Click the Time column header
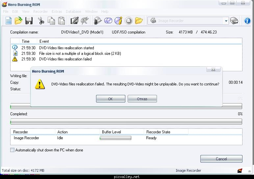This screenshot has width=254, height=179. [x=28, y=41]
